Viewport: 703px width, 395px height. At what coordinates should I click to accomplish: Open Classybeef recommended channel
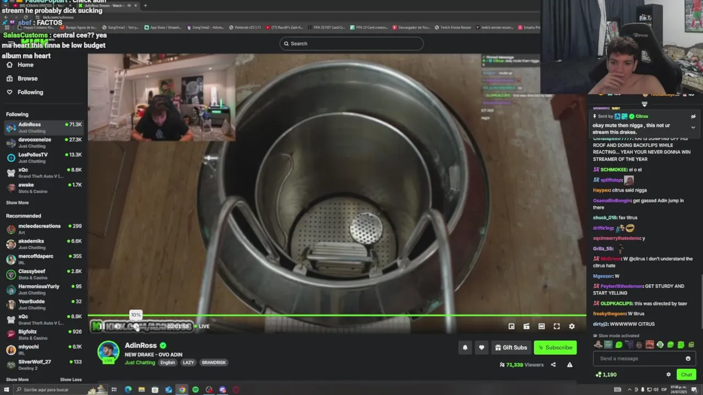click(x=43, y=274)
